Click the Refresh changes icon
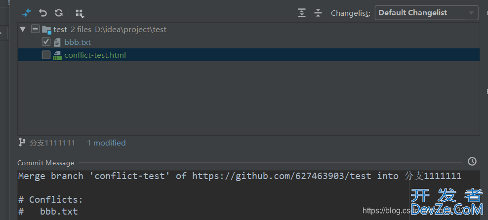Image resolution: width=488 pixels, height=220 pixels. pyautogui.click(x=59, y=13)
